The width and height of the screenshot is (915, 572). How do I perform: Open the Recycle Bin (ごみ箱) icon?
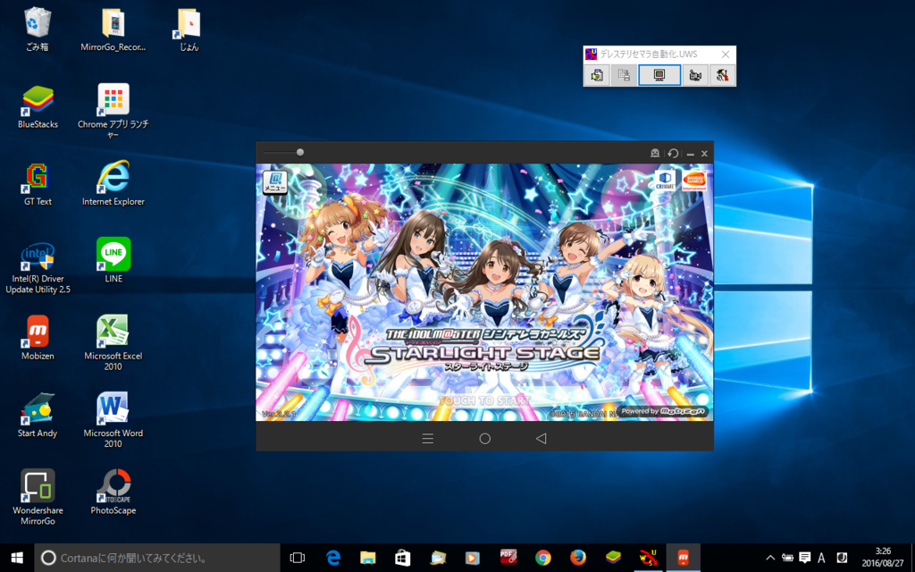coord(38,29)
